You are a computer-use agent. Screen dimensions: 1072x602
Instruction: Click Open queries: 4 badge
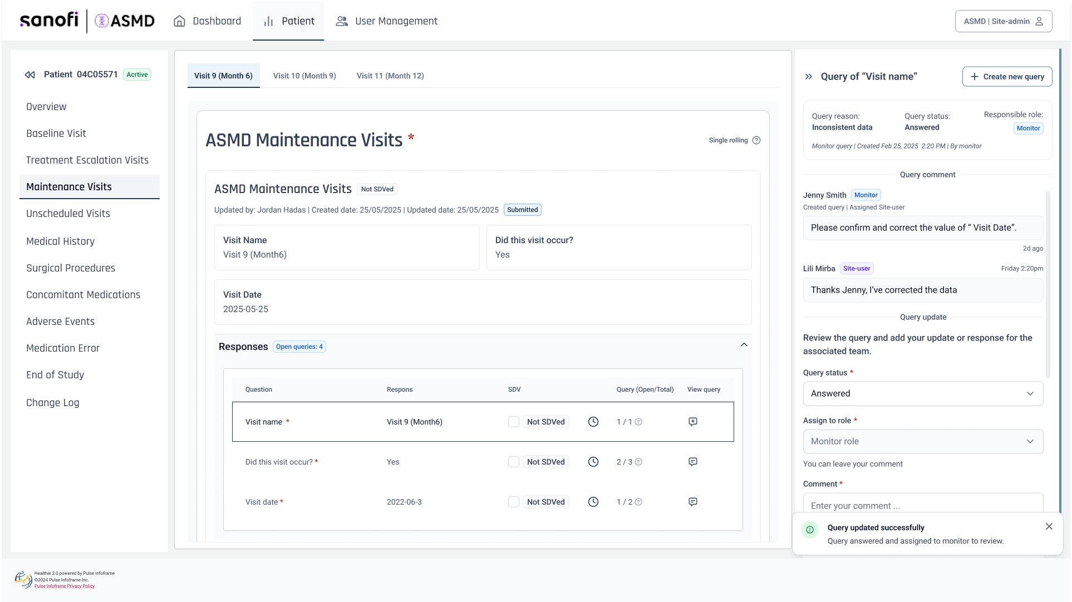tap(299, 347)
